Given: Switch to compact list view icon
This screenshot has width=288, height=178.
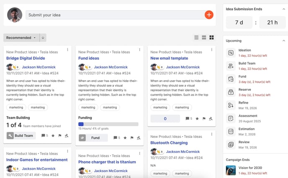Looking at the screenshot, I should (196, 38).
